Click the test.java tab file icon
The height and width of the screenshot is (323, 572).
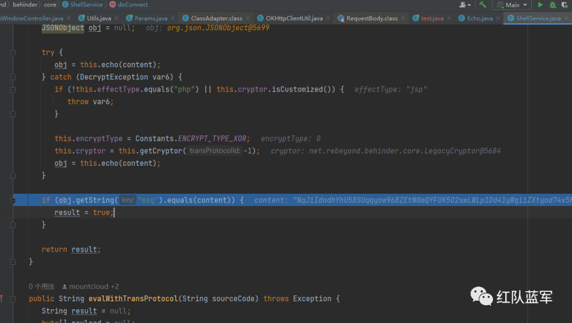(x=416, y=18)
